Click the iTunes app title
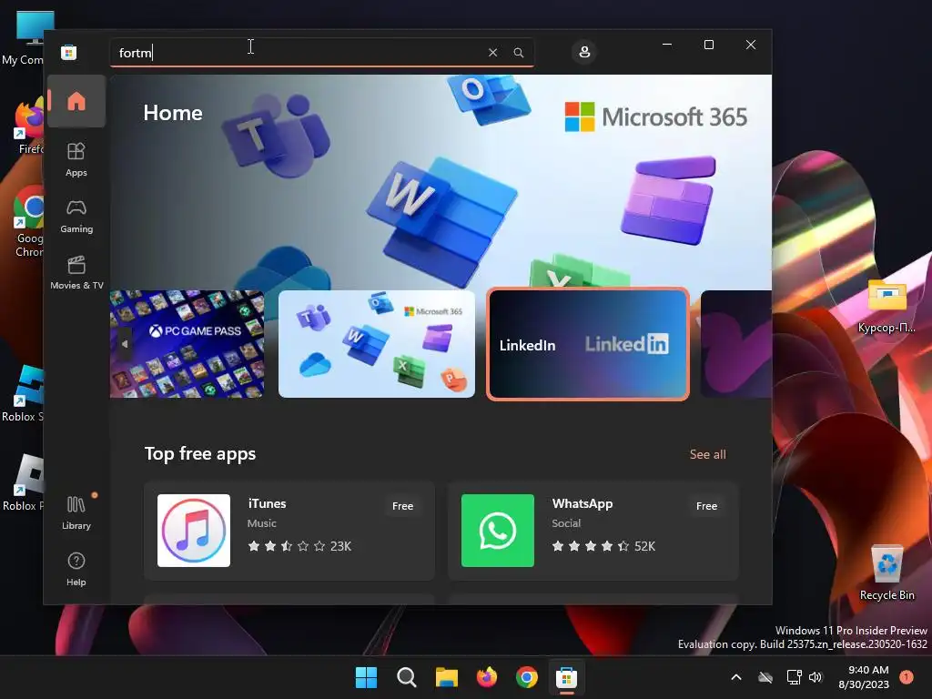This screenshot has width=932, height=699. coord(267,503)
